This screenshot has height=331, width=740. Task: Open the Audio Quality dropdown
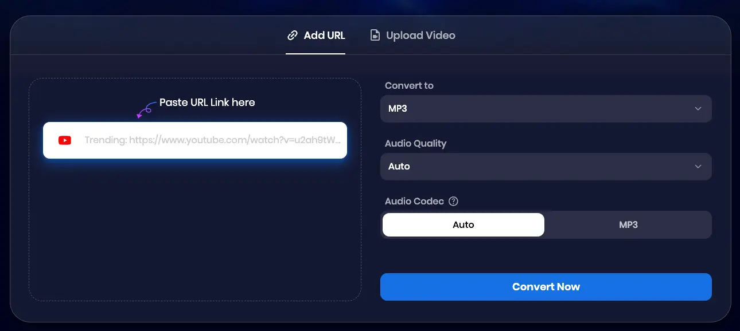click(546, 167)
